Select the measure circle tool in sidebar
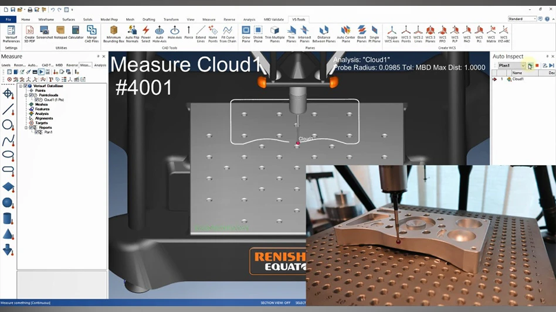The height and width of the screenshot is (312, 556). pos(8,125)
